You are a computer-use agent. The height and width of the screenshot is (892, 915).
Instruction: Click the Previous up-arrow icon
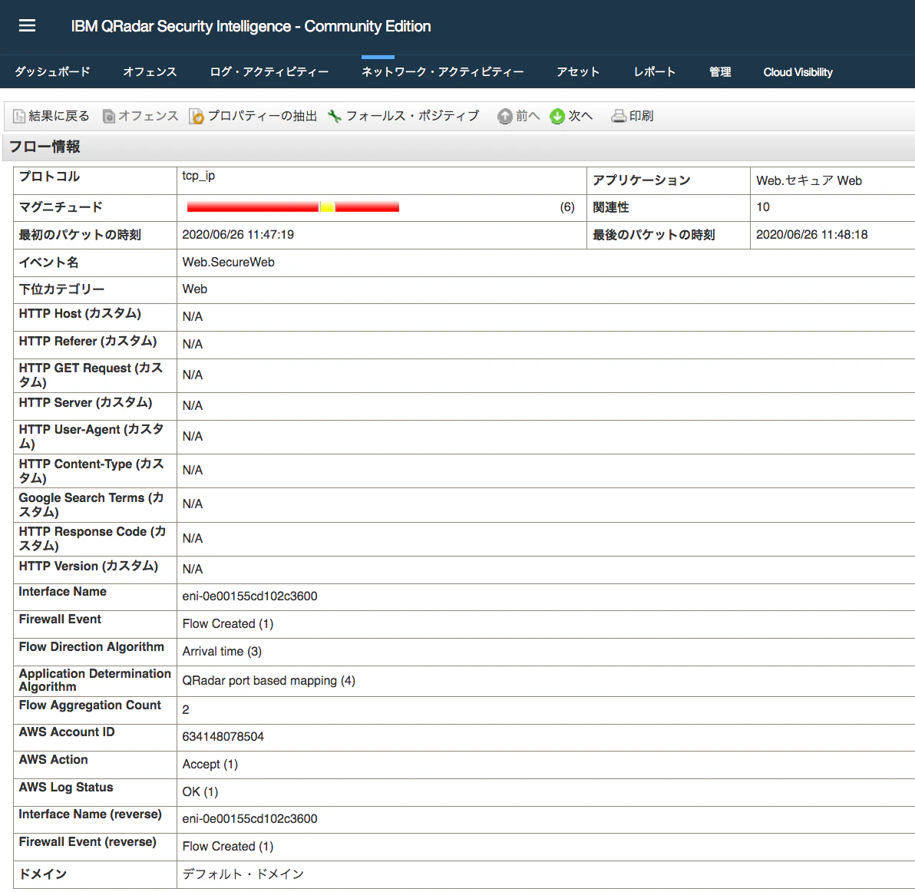click(505, 116)
